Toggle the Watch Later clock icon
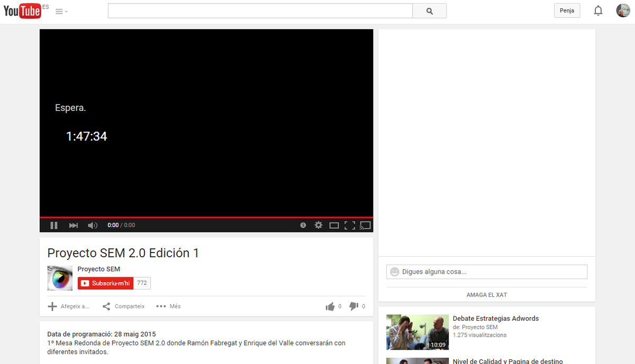This screenshot has width=635, height=364. [303, 225]
